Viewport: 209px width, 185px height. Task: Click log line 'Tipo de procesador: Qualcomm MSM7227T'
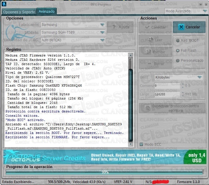click(x=42, y=77)
